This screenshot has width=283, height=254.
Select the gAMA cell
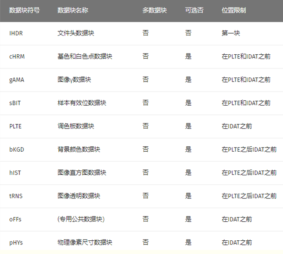(17, 80)
